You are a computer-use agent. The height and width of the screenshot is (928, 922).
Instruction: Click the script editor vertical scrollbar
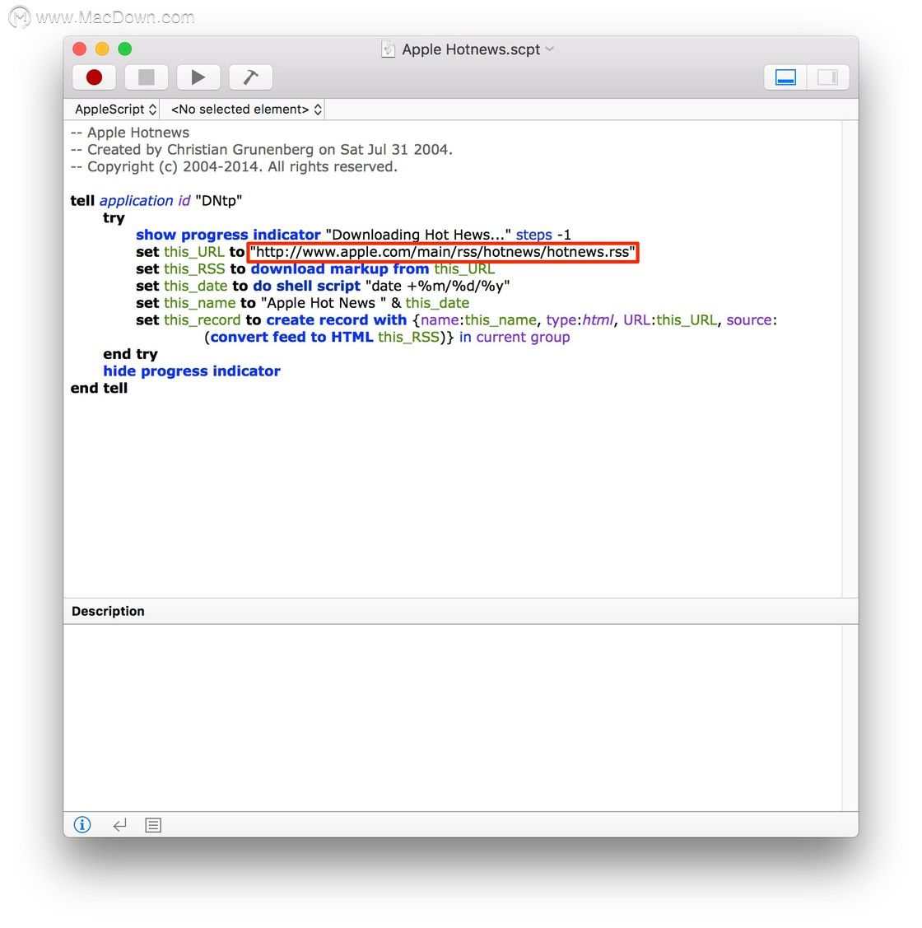[850, 359]
